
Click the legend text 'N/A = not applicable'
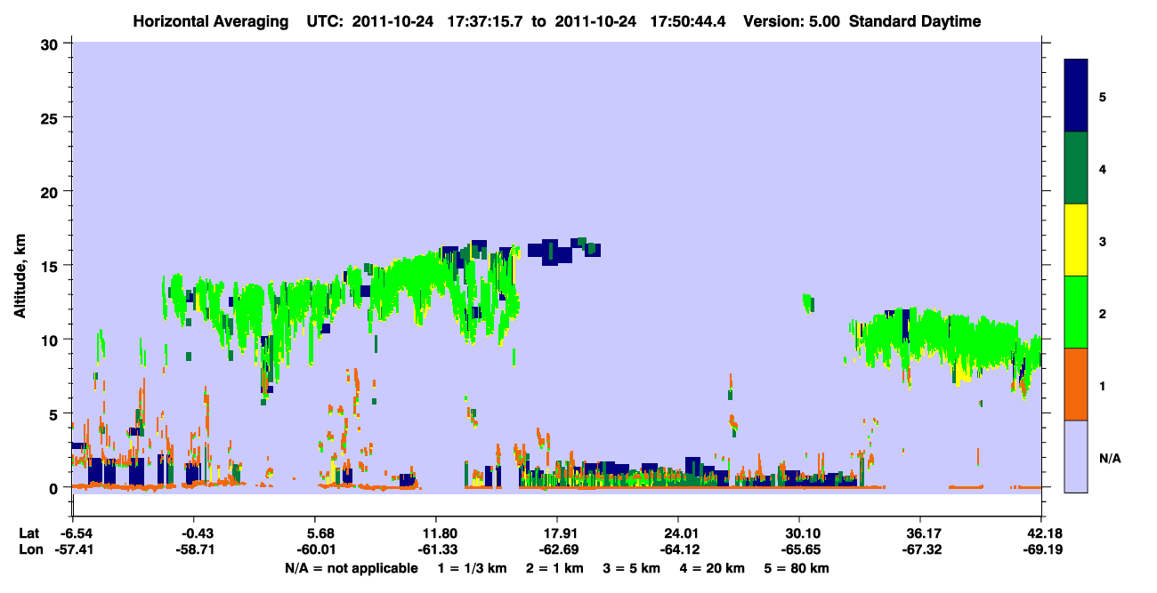[352, 568]
